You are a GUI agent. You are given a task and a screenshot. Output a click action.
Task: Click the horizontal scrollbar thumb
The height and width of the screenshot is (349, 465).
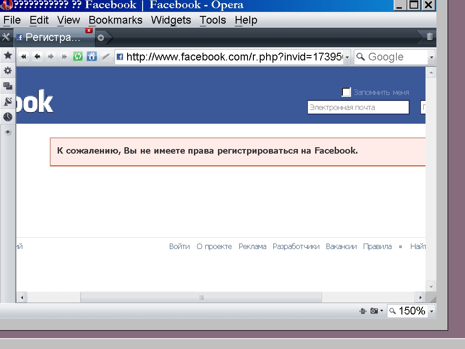201,297
